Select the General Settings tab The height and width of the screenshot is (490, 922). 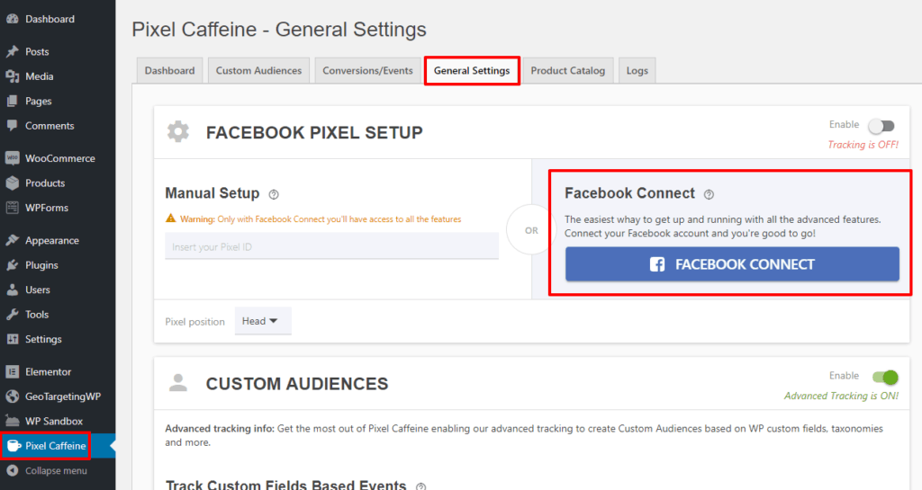(x=472, y=70)
